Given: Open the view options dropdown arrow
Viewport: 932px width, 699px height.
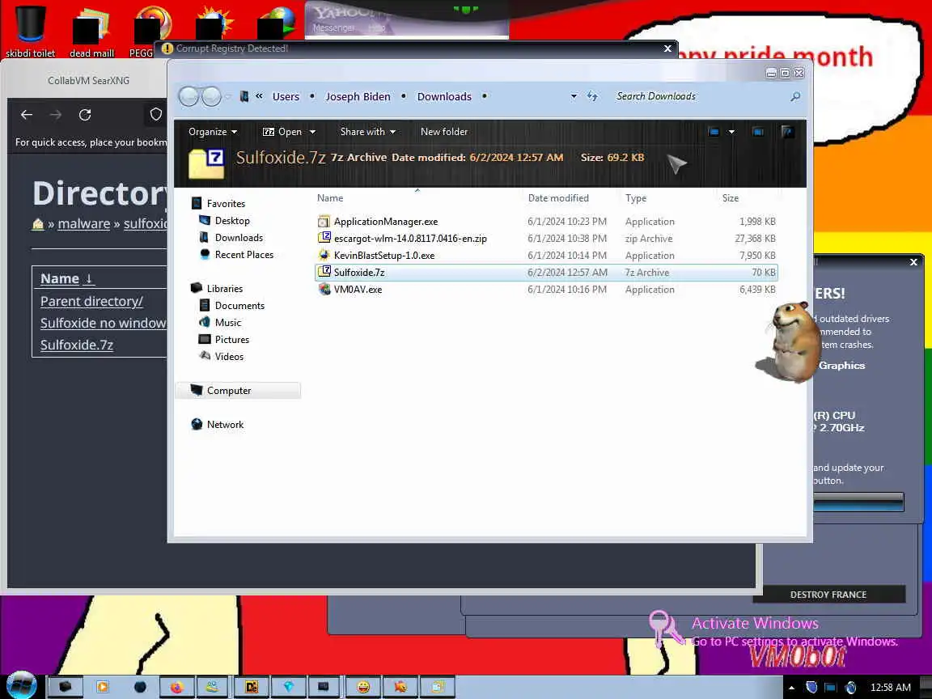Looking at the screenshot, I should tap(731, 132).
